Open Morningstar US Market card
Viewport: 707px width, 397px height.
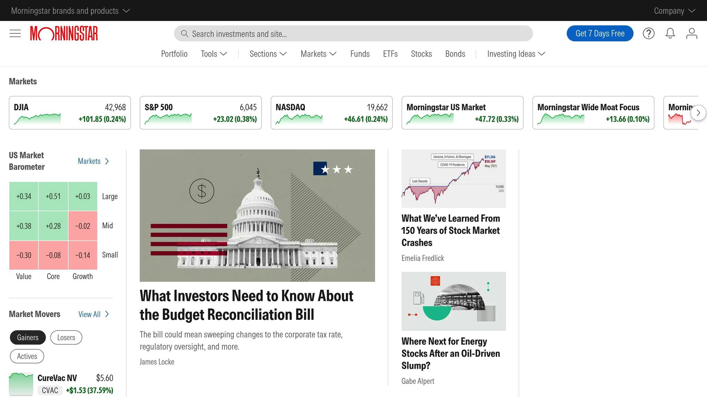coord(462,113)
